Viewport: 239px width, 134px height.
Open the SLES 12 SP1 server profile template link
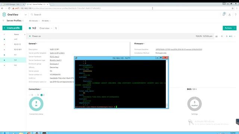coord(57,53)
